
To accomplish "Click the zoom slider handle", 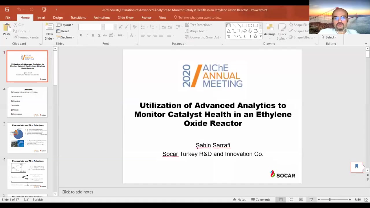I will (330, 200).
